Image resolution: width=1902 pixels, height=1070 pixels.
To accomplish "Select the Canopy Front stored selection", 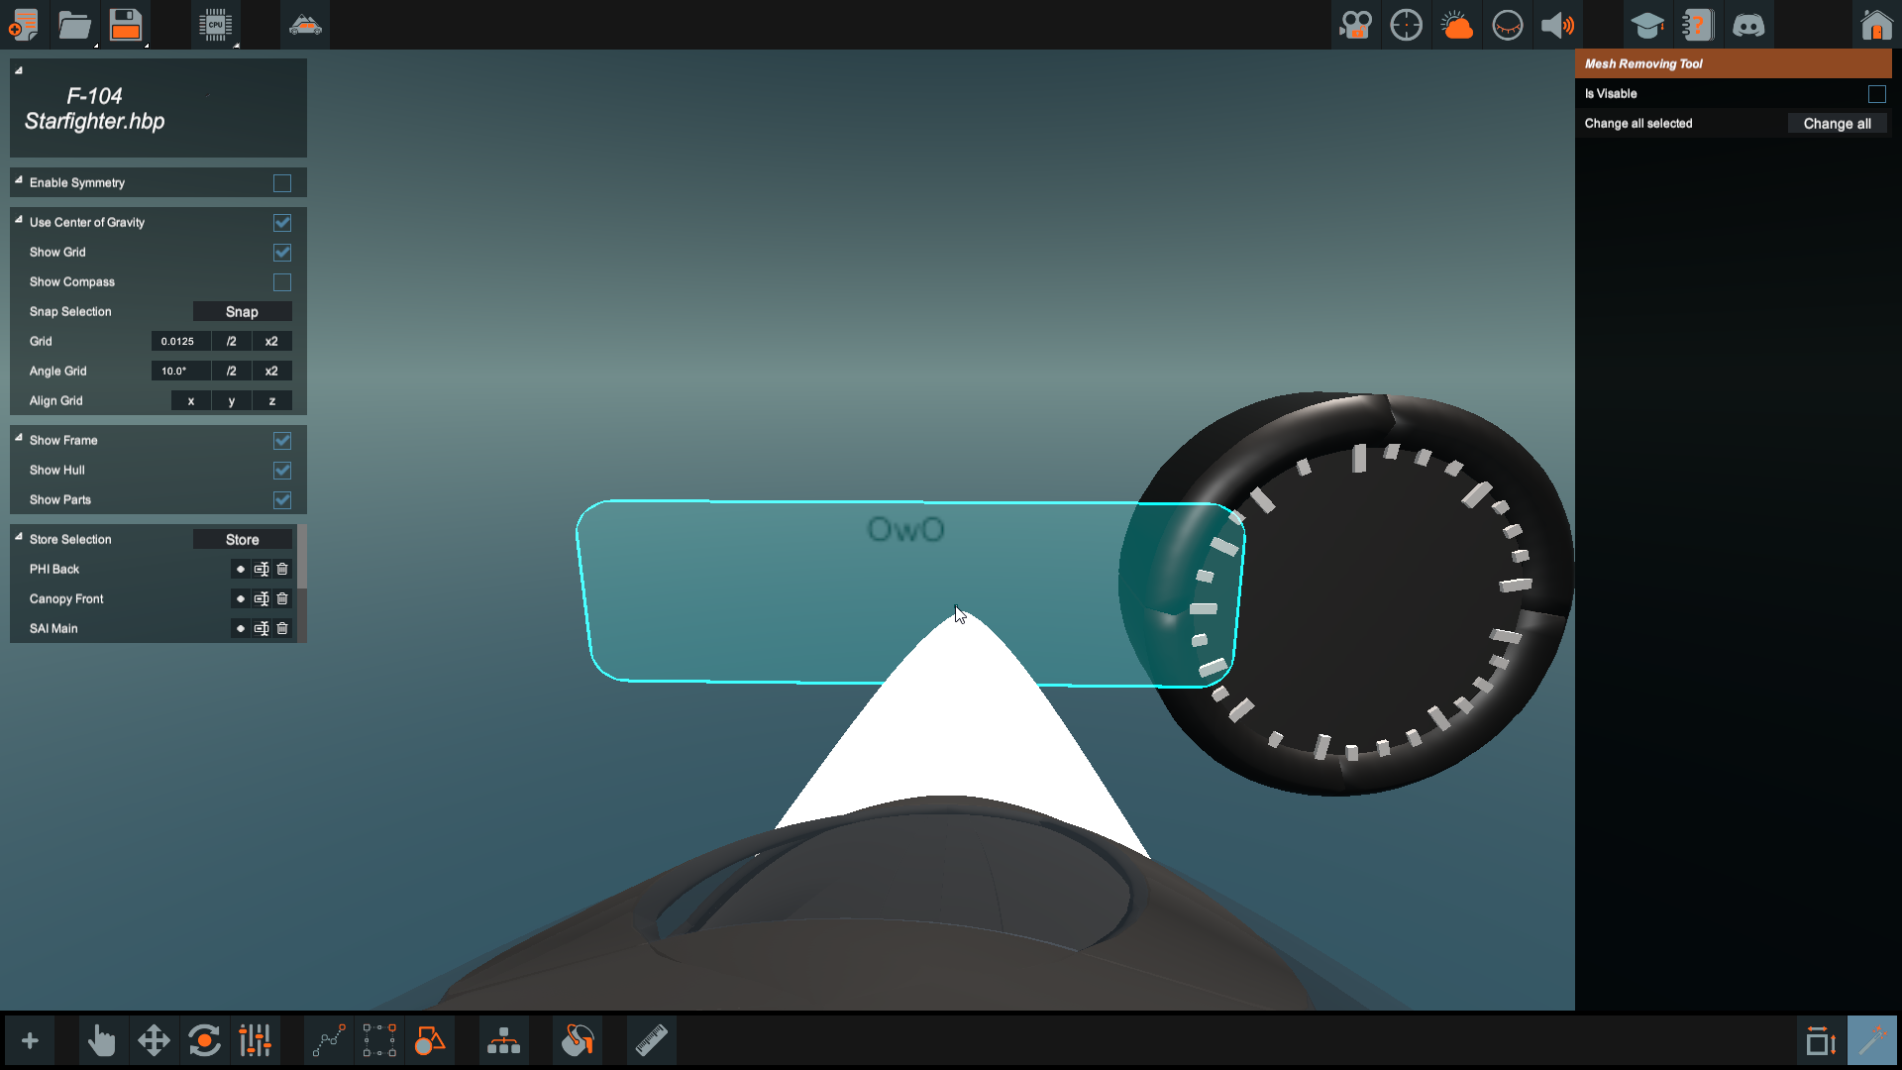I will click(241, 599).
